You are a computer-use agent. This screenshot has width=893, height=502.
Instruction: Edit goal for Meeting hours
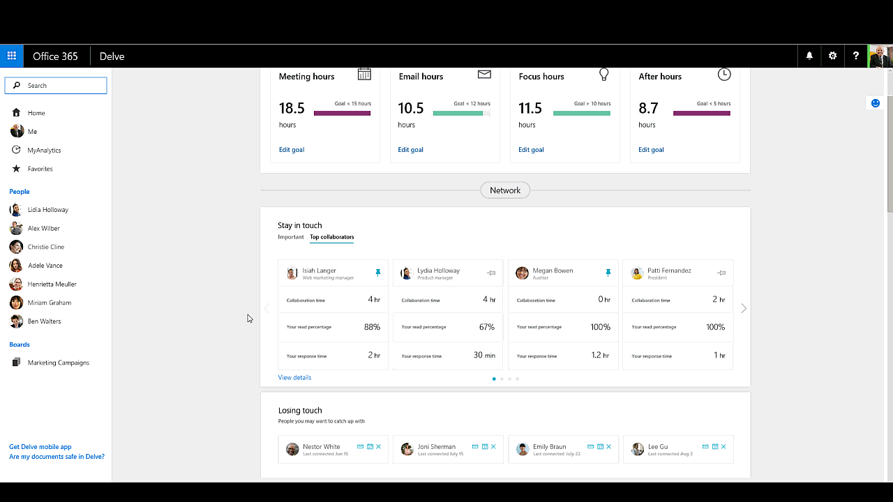[292, 150]
